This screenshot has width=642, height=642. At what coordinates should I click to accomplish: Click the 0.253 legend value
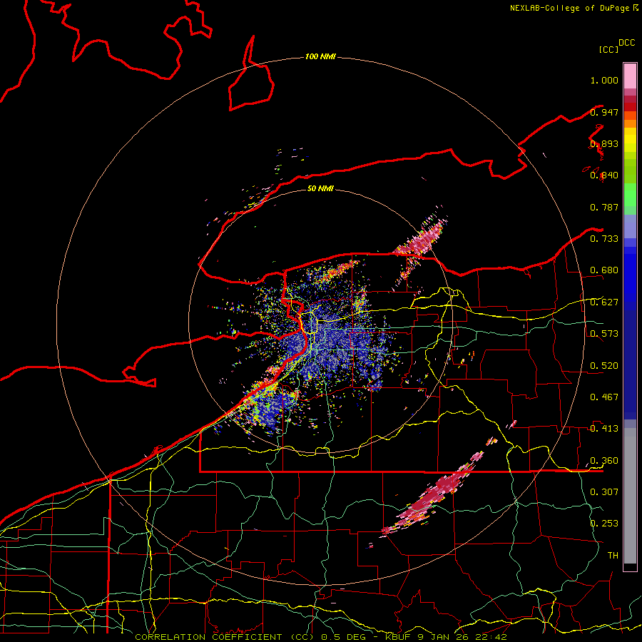click(604, 524)
